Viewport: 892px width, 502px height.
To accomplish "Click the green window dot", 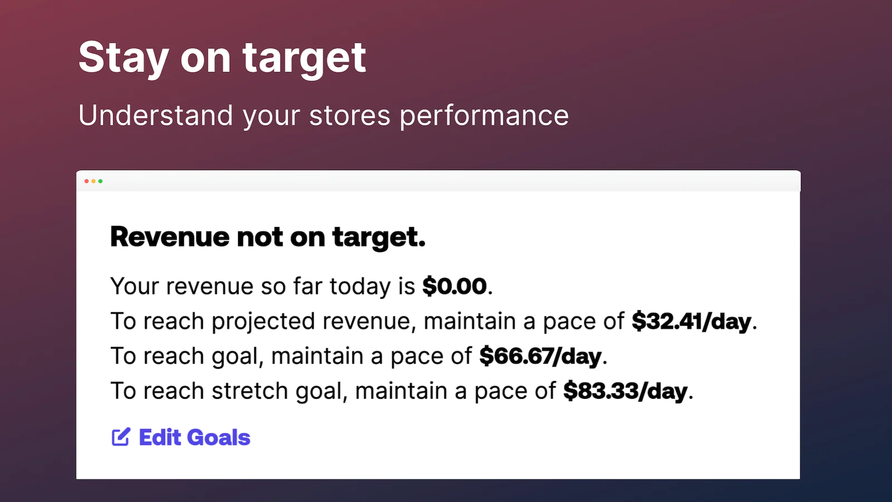I will click(100, 181).
